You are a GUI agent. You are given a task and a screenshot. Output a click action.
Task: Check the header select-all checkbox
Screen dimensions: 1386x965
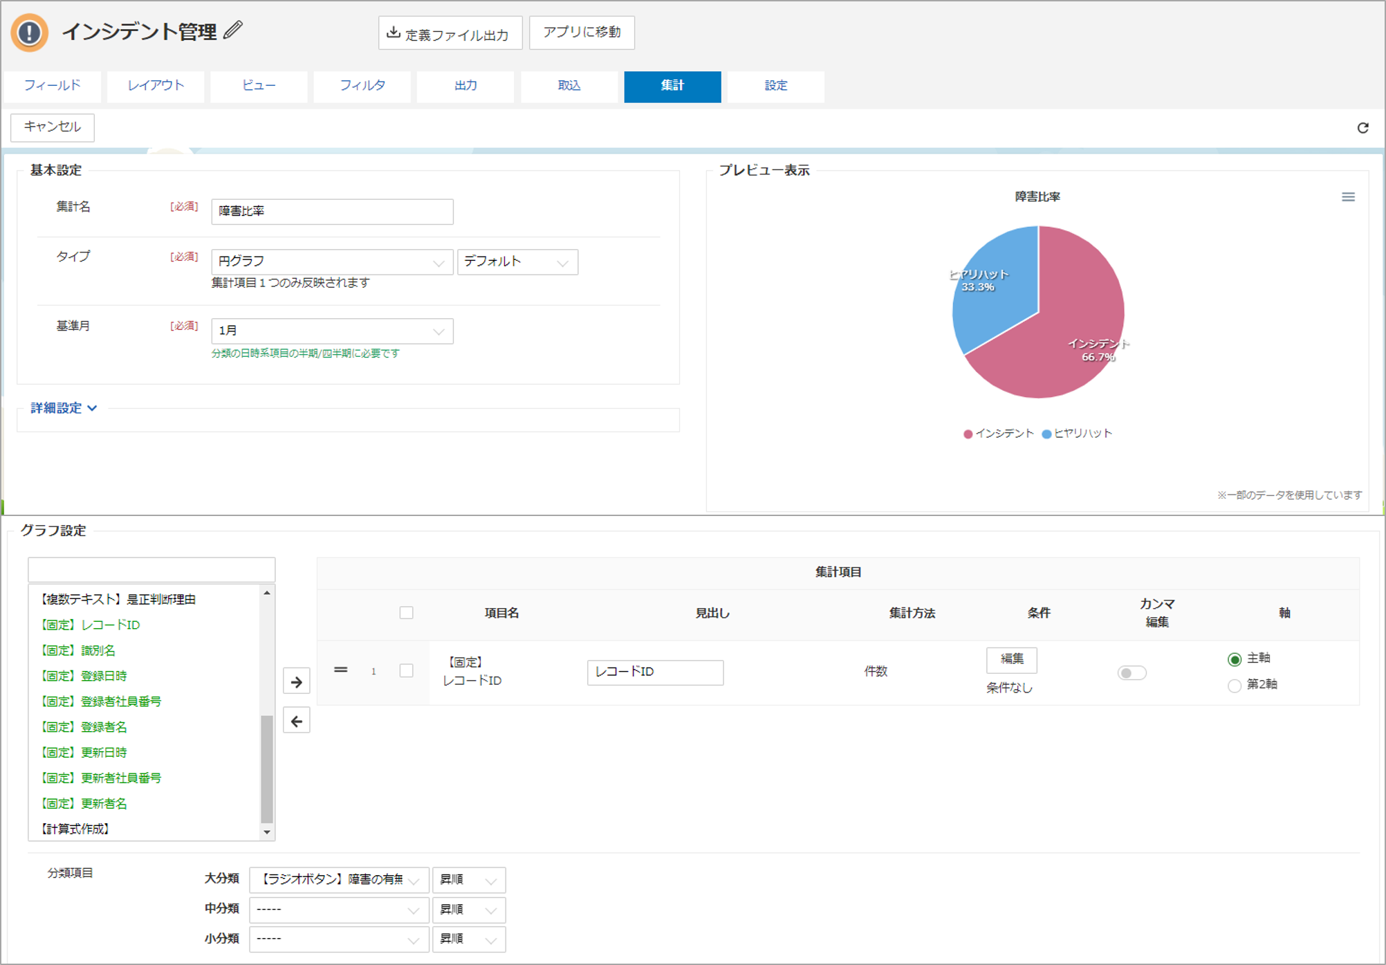(x=407, y=613)
